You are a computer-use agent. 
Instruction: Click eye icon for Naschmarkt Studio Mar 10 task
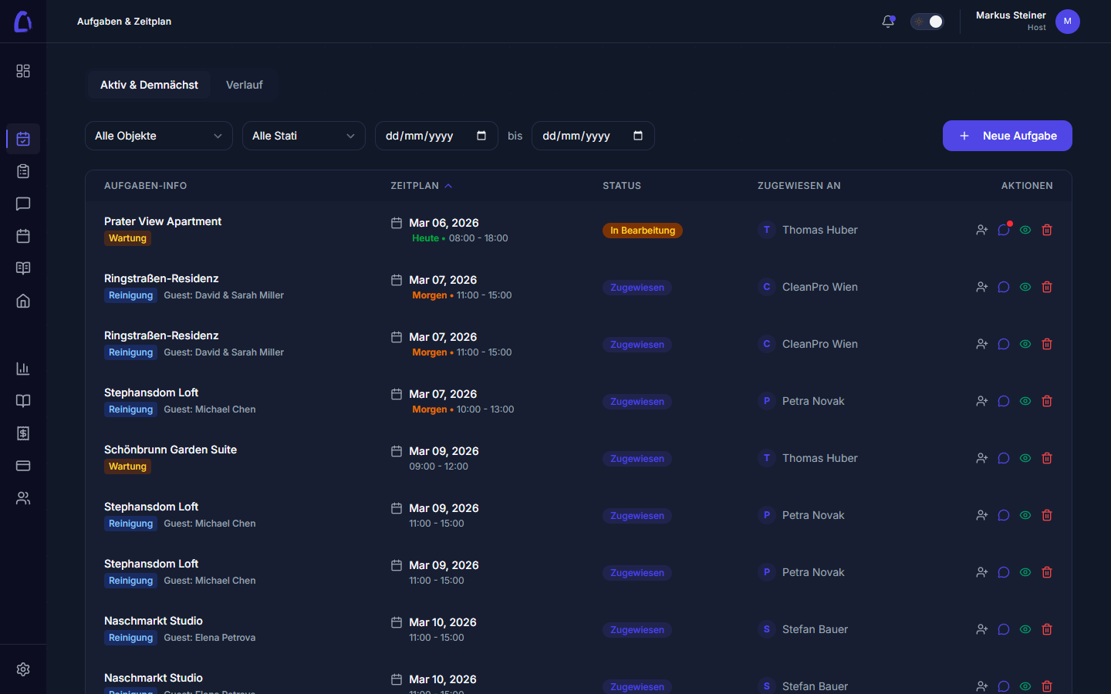tap(1025, 629)
